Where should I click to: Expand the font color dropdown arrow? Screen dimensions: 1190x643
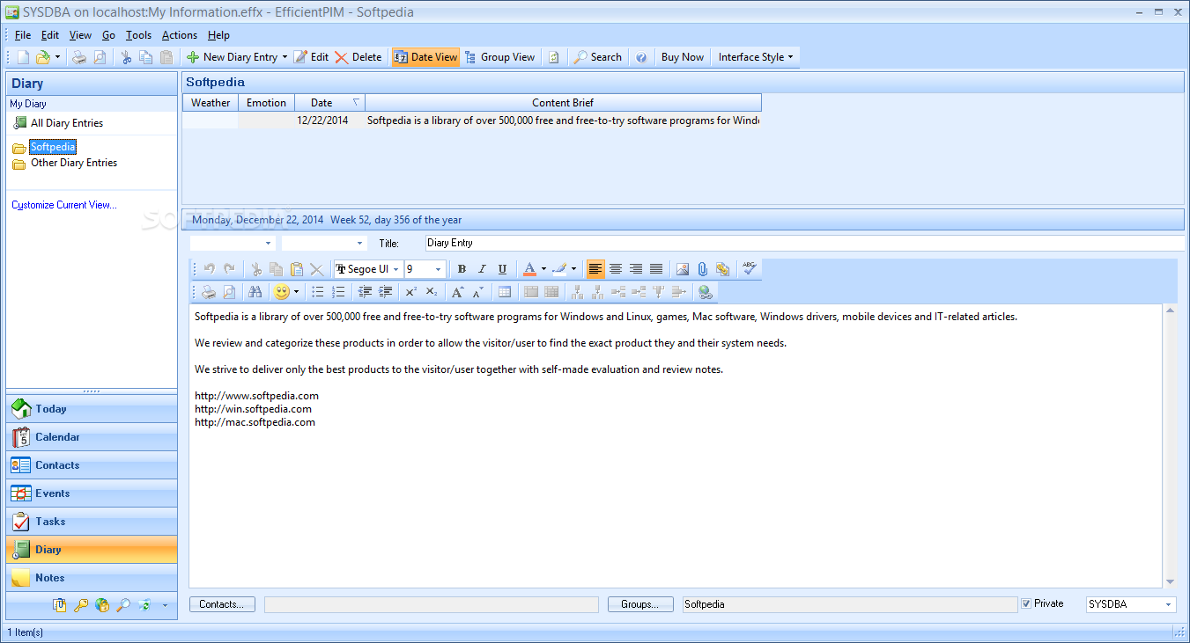(543, 269)
